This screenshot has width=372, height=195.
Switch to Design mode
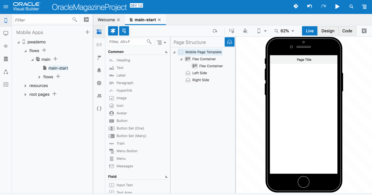(328, 31)
